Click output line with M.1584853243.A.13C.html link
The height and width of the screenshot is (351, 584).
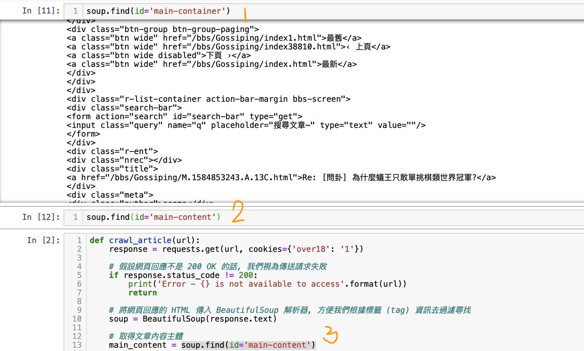(281, 177)
